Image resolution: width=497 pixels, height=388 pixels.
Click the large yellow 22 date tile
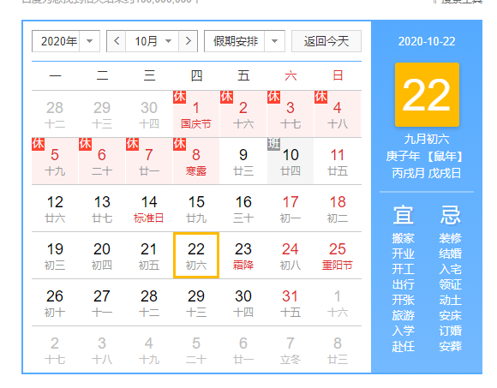coord(427,95)
